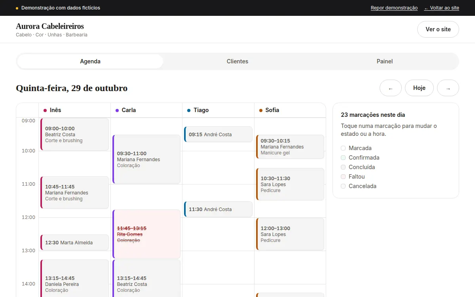
Task: Click Quinta-feira, 29 de outubro heading
Action: coord(72,88)
